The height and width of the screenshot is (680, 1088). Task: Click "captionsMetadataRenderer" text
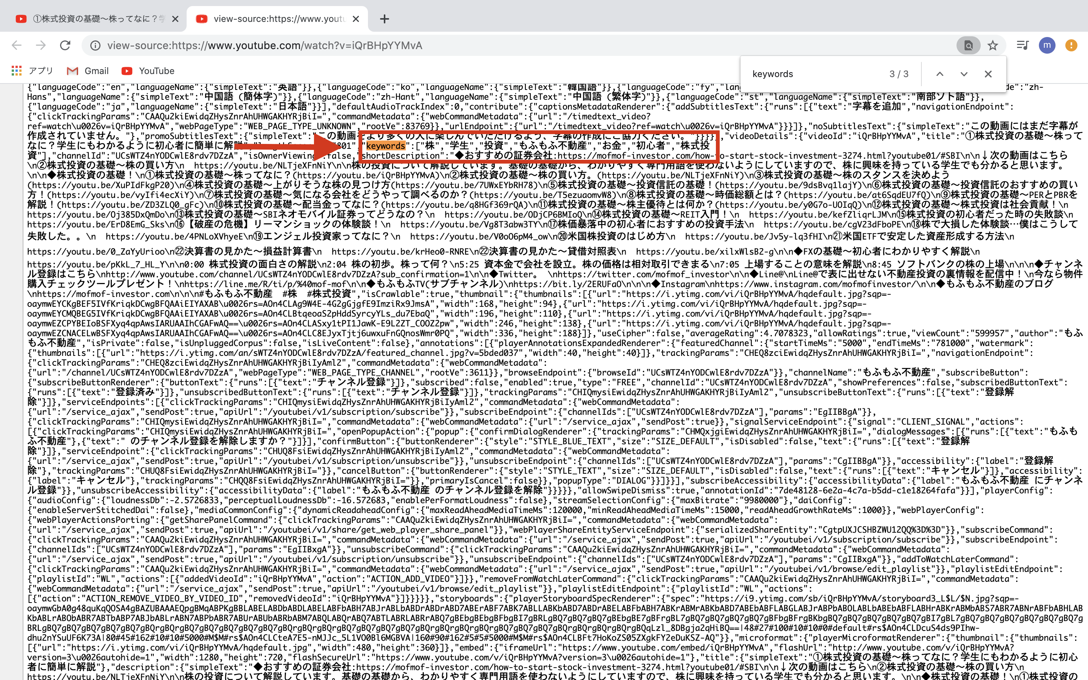pos(597,107)
